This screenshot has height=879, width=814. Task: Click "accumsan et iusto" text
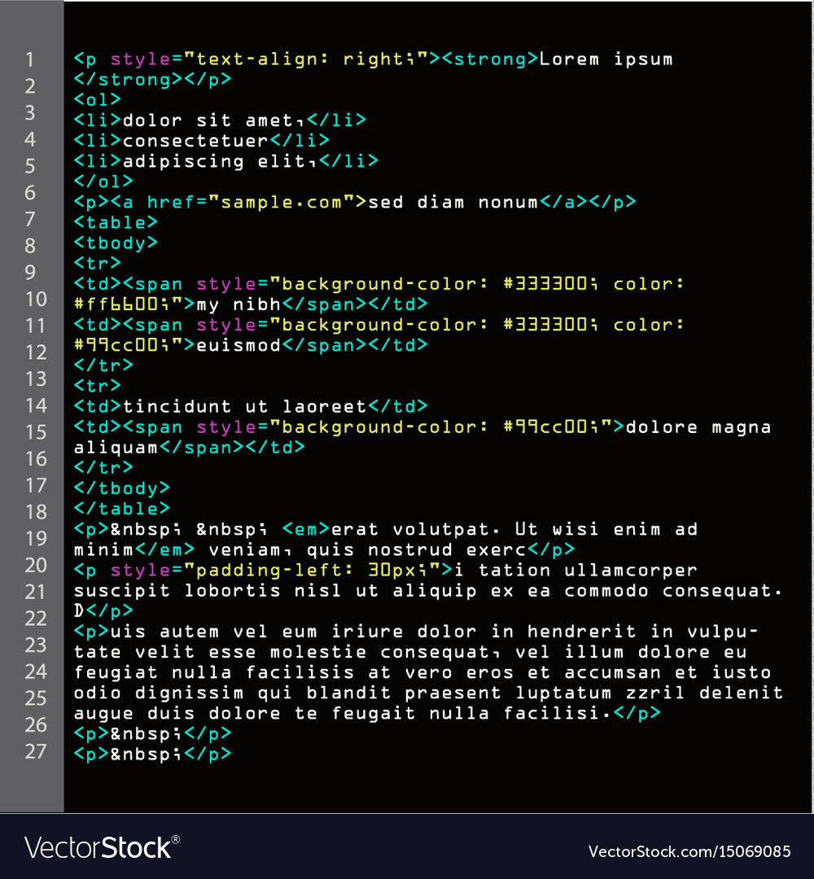[x=667, y=673]
